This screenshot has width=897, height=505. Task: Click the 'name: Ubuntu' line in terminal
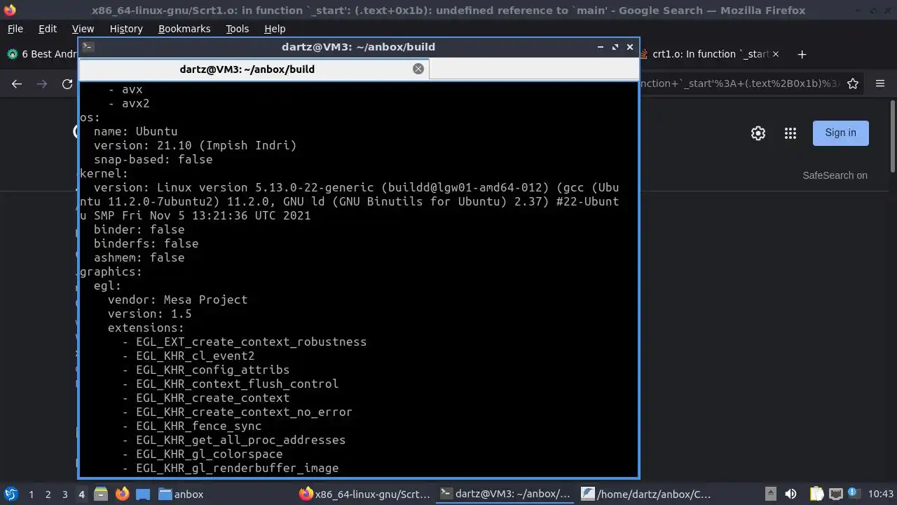point(135,131)
